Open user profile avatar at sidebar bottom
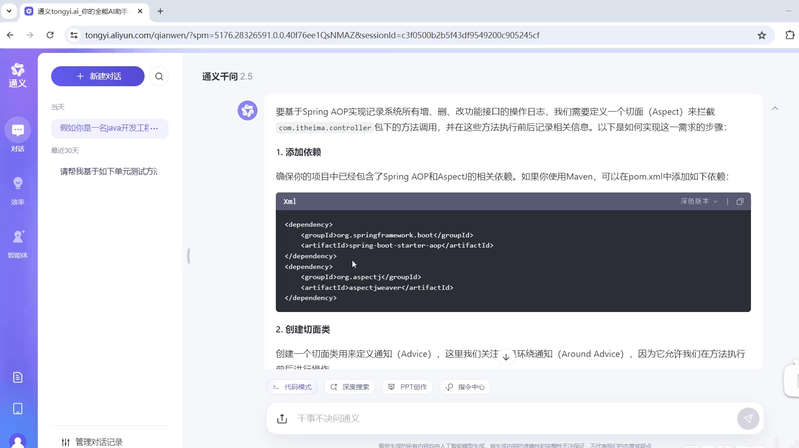799x448 pixels. [18, 440]
